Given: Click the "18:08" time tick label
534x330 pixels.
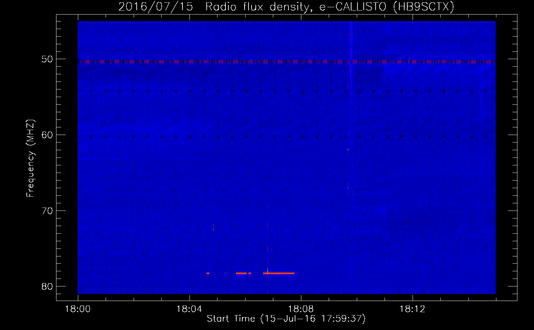Looking at the screenshot, I should point(301,309).
